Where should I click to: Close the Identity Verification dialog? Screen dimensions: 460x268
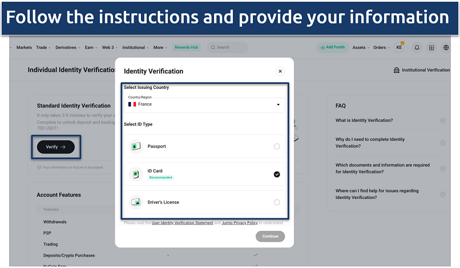(280, 71)
